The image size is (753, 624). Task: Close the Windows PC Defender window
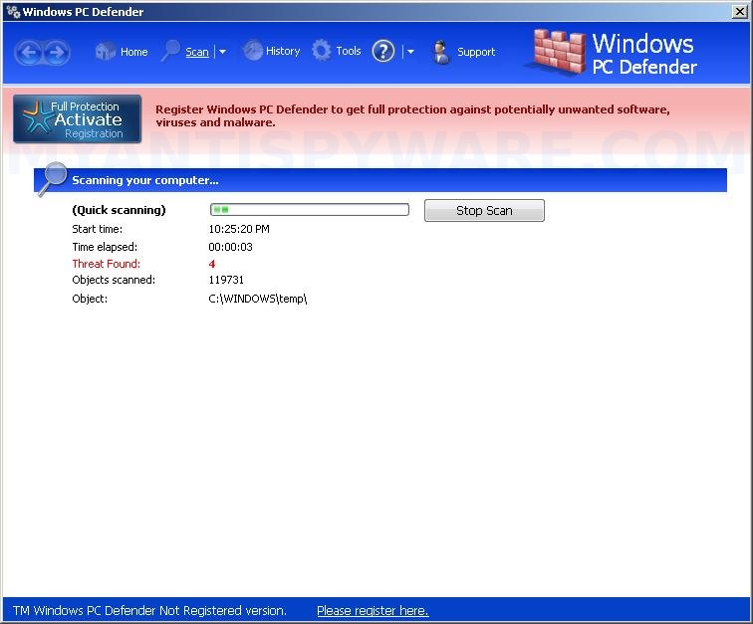pos(739,12)
